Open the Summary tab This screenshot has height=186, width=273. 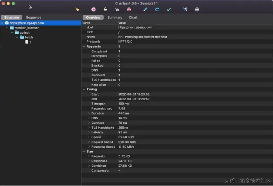pyautogui.click(x=115, y=18)
